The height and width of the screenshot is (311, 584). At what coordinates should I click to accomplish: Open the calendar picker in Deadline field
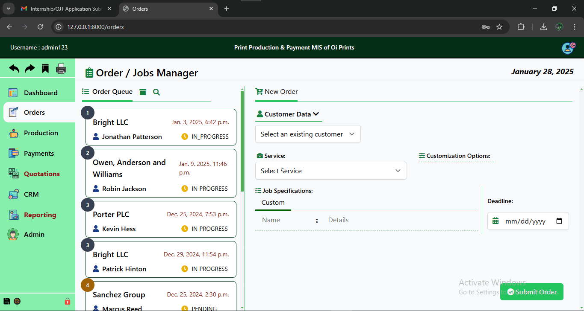click(559, 221)
